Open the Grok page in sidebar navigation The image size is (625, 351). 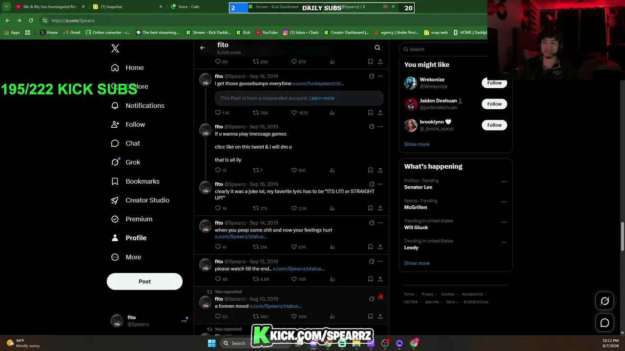pos(125,162)
